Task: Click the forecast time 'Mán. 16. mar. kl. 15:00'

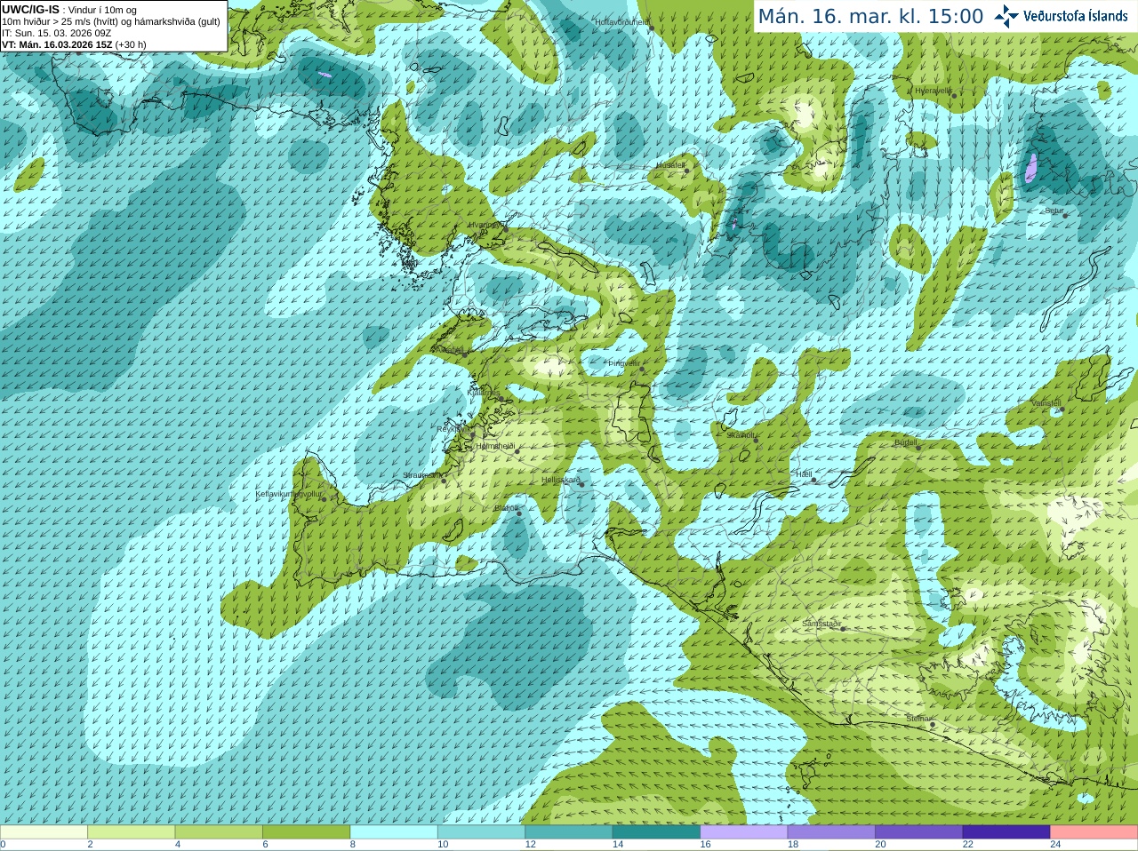Action: click(x=870, y=16)
